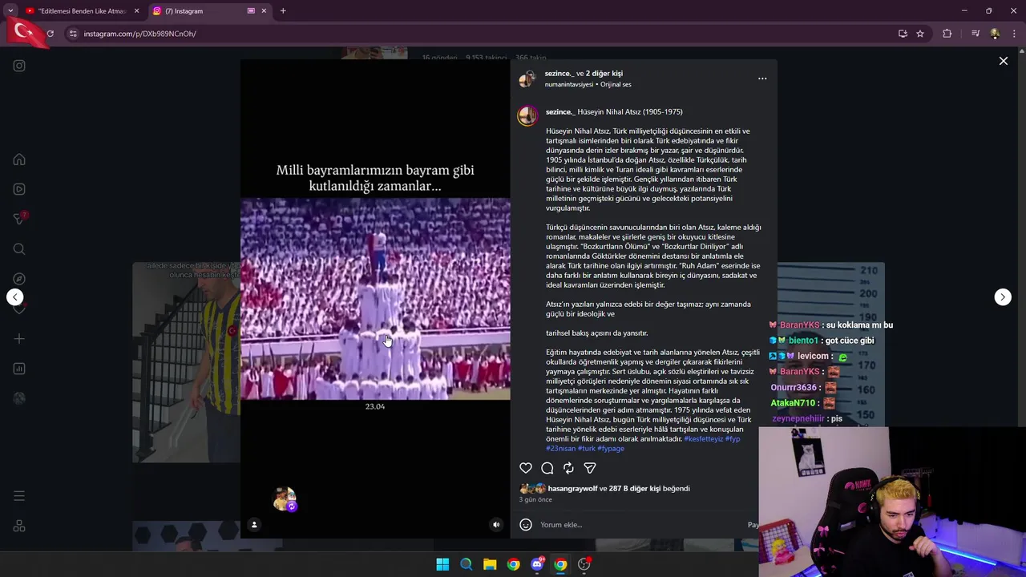This screenshot has height=577, width=1026.
Task: Open File Explorer from taskbar
Action: pyautogui.click(x=490, y=564)
